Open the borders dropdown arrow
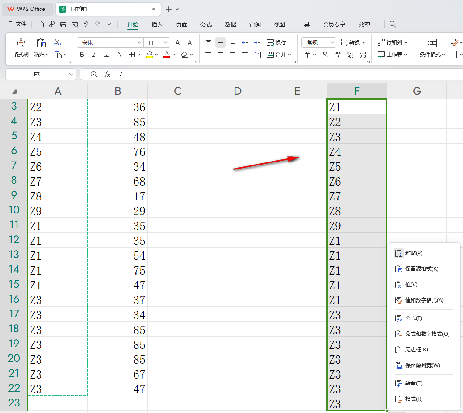Viewport: 463px width, 413px height. pos(138,55)
